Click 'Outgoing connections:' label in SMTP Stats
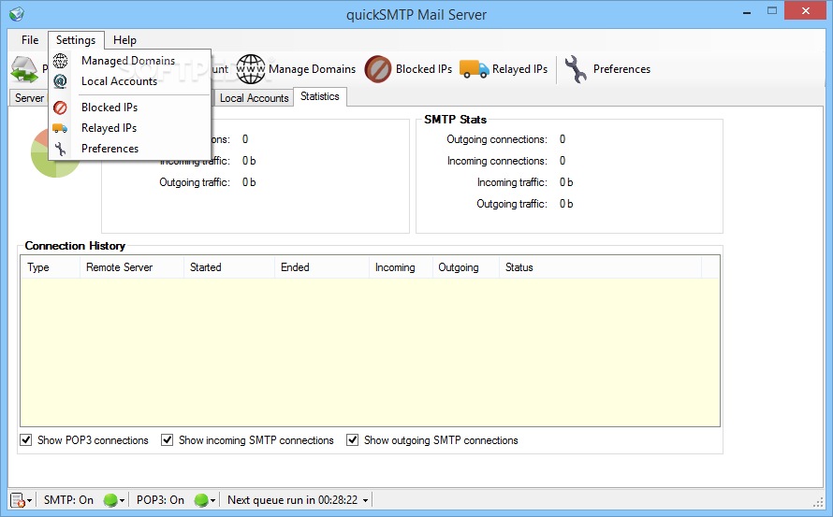 (x=497, y=139)
